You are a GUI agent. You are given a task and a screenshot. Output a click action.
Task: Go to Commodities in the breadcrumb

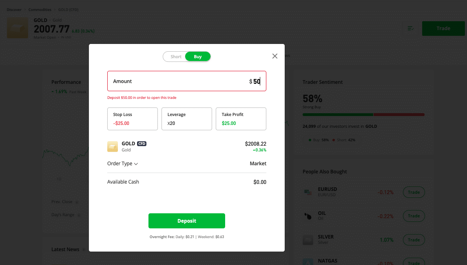tap(40, 9)
